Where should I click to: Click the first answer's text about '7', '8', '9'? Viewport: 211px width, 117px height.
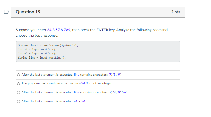(x=71, y=75)
